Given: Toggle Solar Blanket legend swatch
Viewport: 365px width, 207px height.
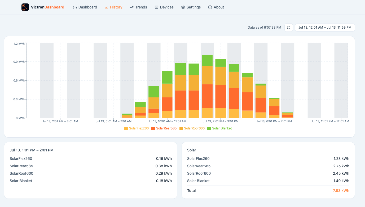Looking at the screenshot, I should click(209, 129).
